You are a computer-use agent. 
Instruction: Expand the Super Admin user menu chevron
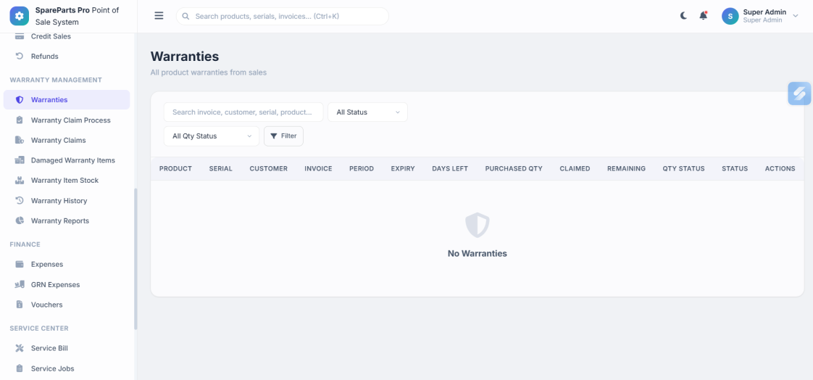pyautogui.click(x=796, y=16)
